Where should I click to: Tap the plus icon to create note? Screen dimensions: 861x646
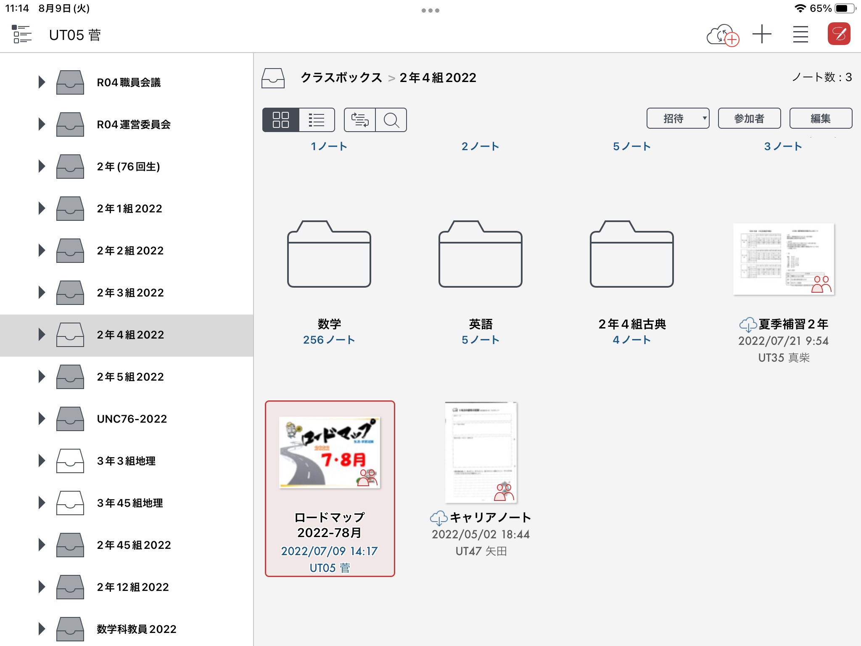tap(762, 34)
